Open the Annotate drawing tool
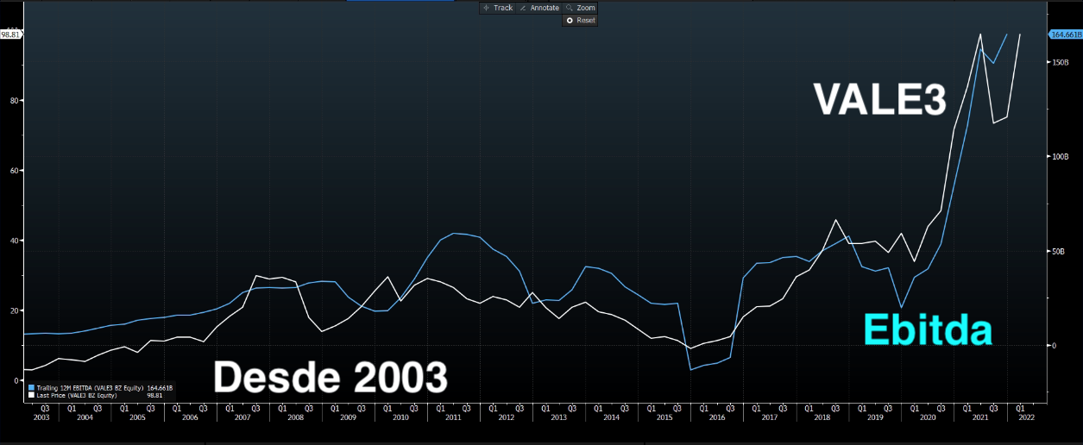 coord(539,8)
